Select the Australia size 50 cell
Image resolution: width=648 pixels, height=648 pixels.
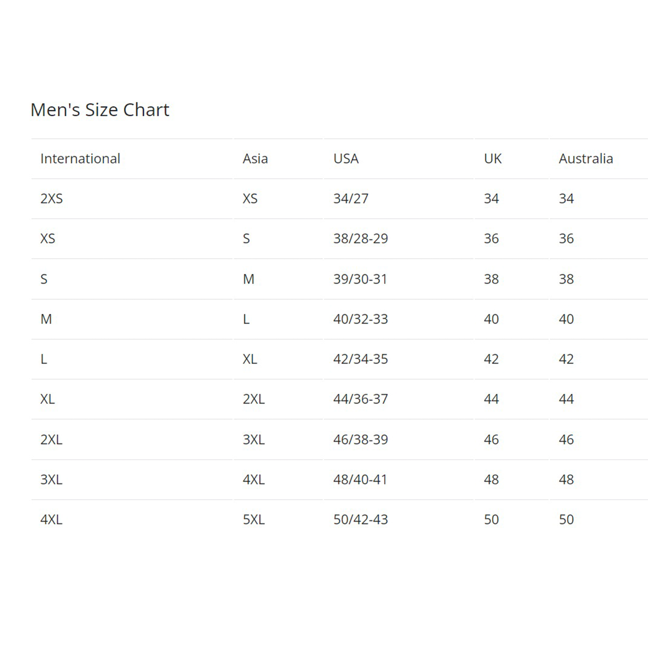click(566, 519)
